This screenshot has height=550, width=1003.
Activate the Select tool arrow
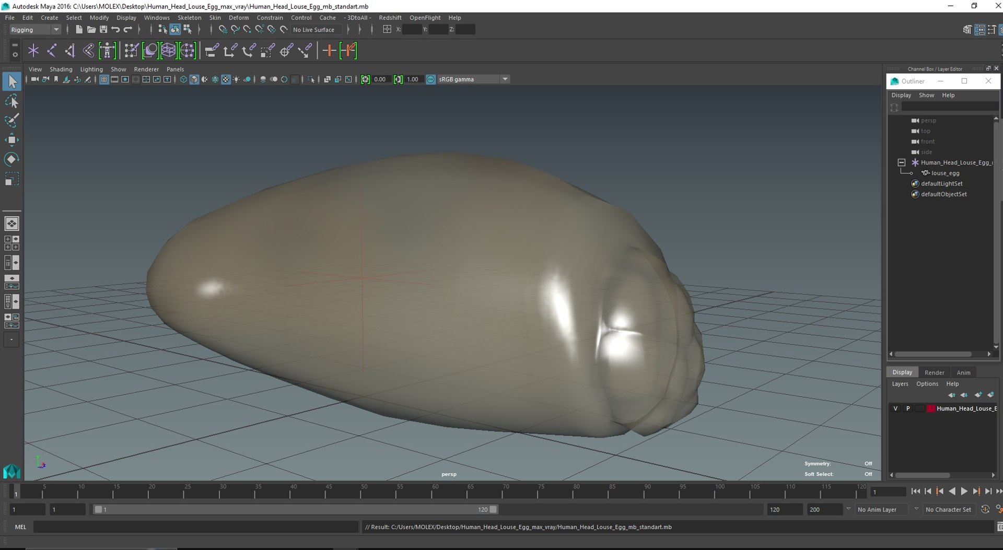[x=11, y=81]
